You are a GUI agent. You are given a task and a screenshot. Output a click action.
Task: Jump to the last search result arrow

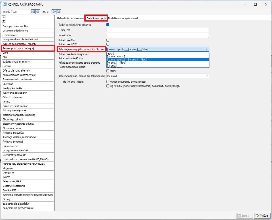59,12
